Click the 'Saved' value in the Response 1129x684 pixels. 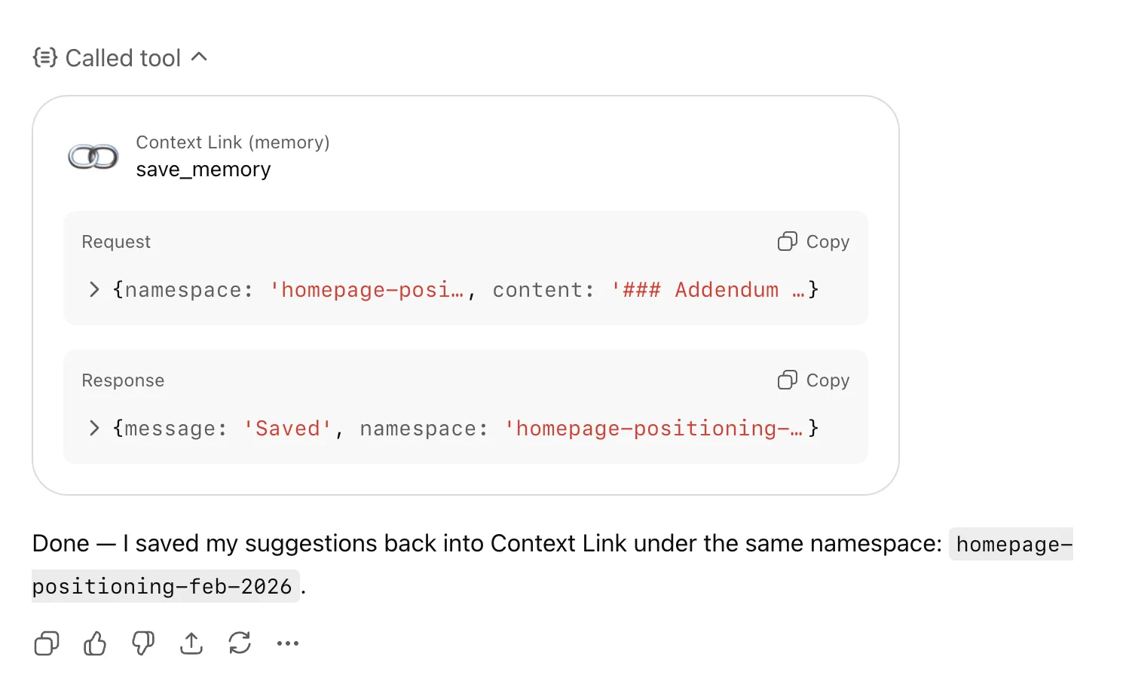coord(287,428)
